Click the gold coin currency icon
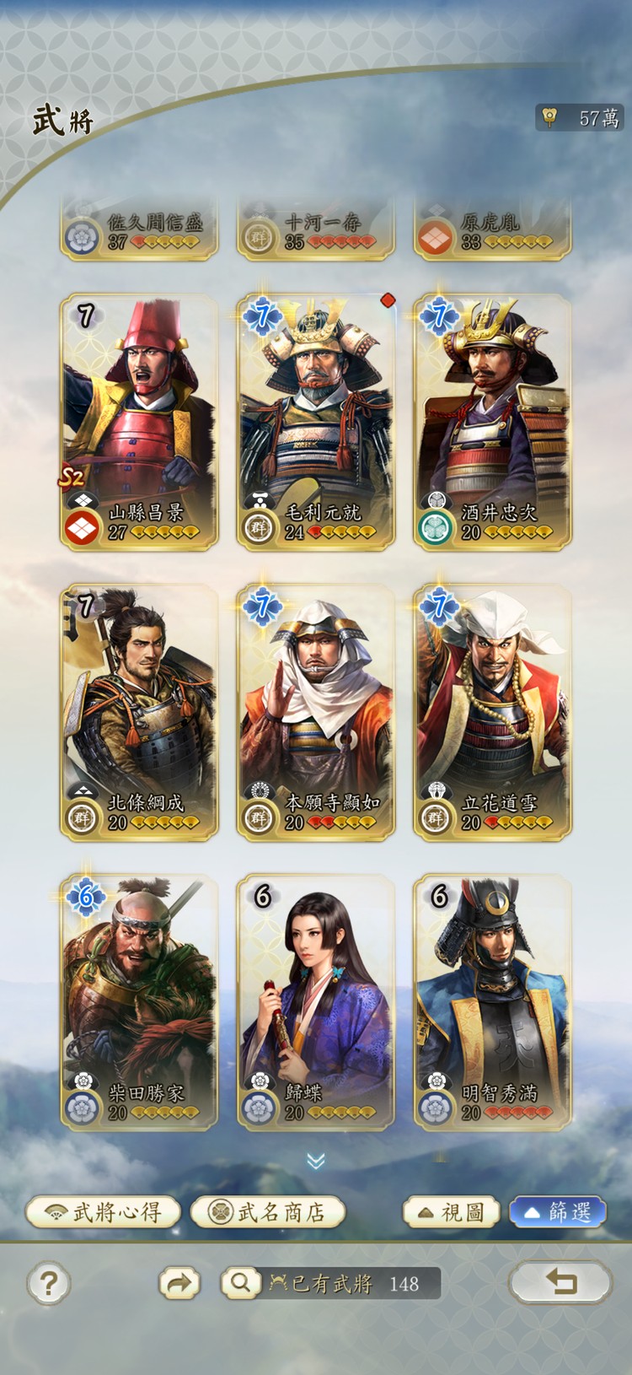 pos(549,117)
